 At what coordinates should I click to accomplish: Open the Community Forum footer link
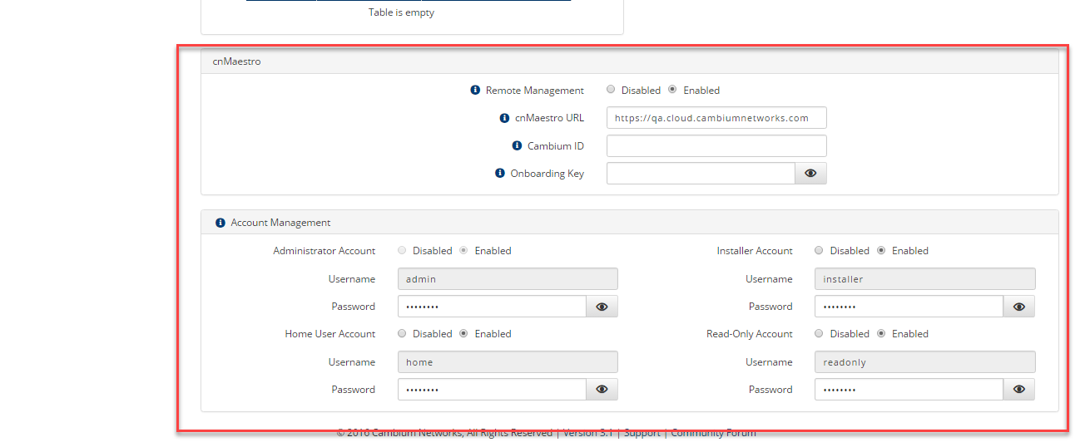click(713, 433)
